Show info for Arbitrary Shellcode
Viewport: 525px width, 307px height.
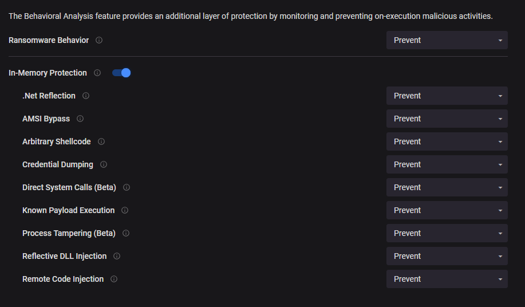pos(101,141)
